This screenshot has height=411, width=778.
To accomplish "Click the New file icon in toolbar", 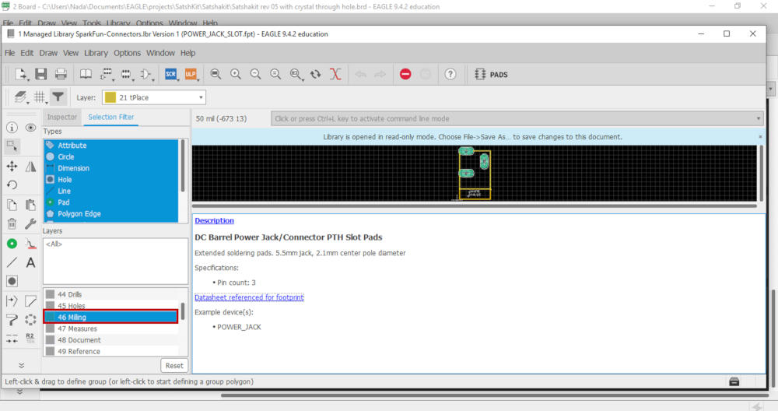I will tap(21, 75).
